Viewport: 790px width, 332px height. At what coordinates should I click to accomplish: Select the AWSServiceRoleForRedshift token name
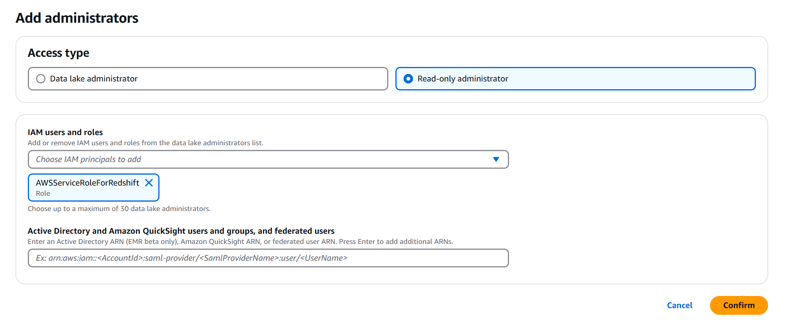pos(87,183)
